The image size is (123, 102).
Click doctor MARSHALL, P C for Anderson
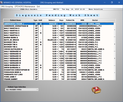(95, 26)
